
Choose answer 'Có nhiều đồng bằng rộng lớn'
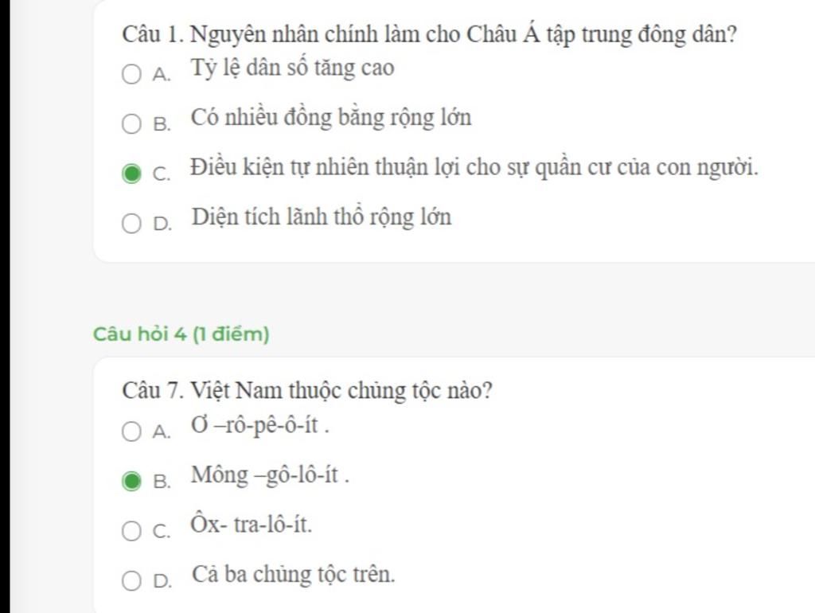tap(331, 118)
